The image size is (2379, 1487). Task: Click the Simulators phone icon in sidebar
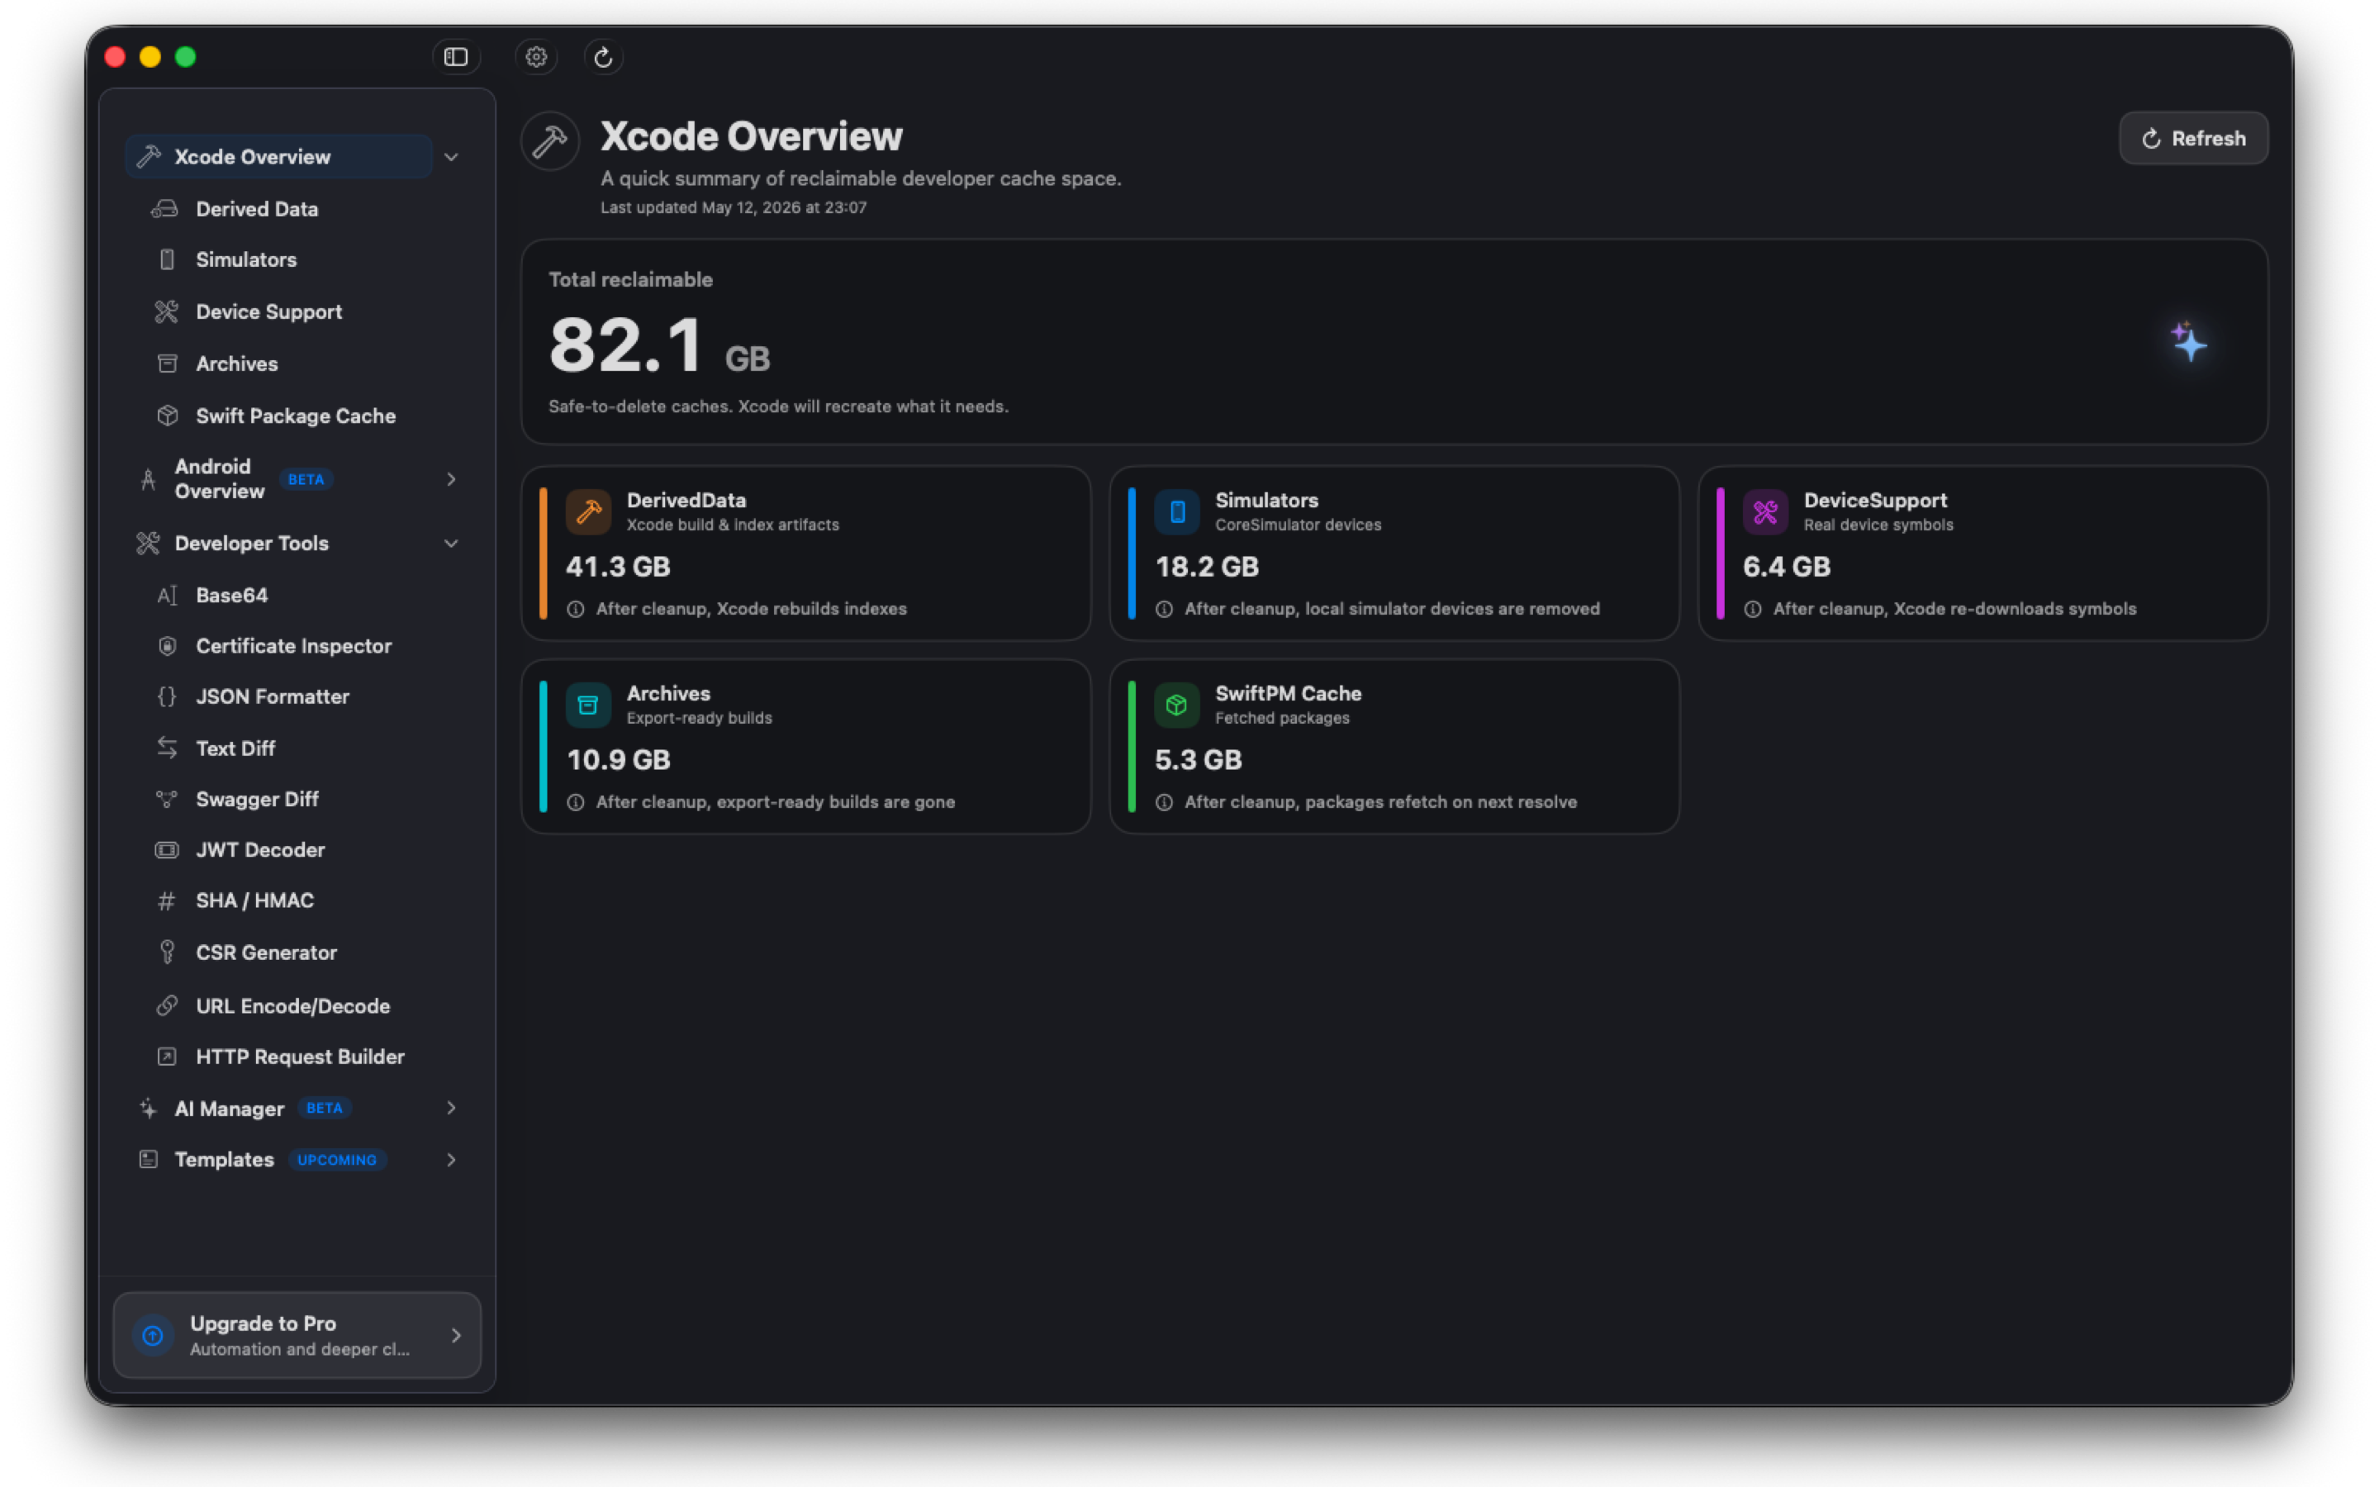coord(167,259)
